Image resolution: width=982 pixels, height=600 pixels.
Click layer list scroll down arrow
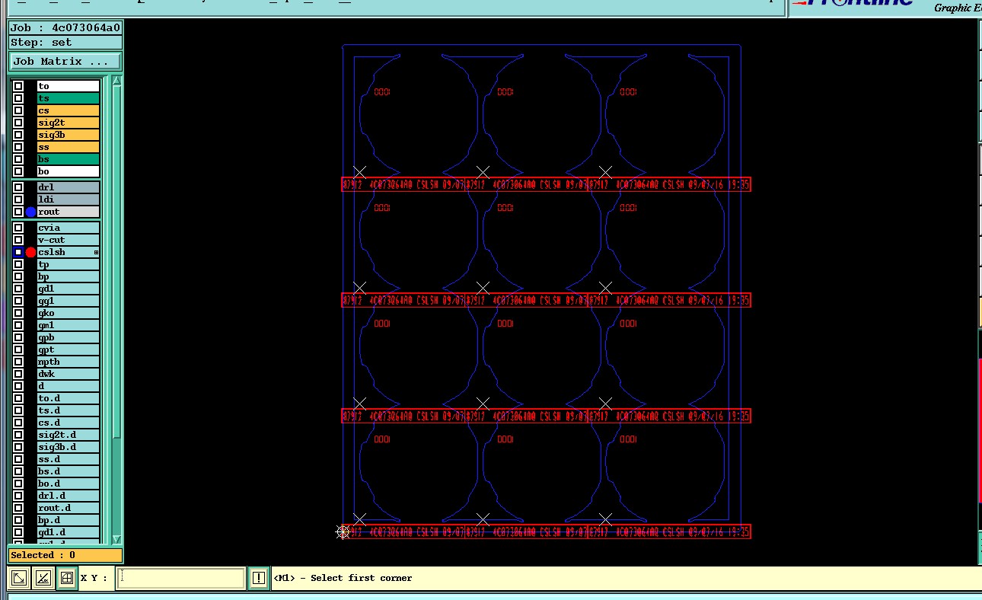[x=117, y=539]
